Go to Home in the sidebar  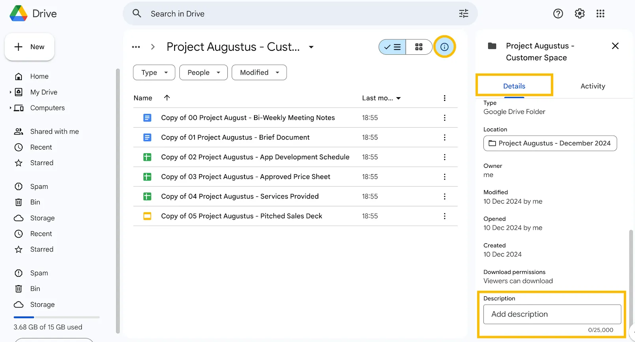pos(39,76)
